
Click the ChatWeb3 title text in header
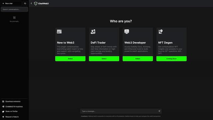point(43,4)
